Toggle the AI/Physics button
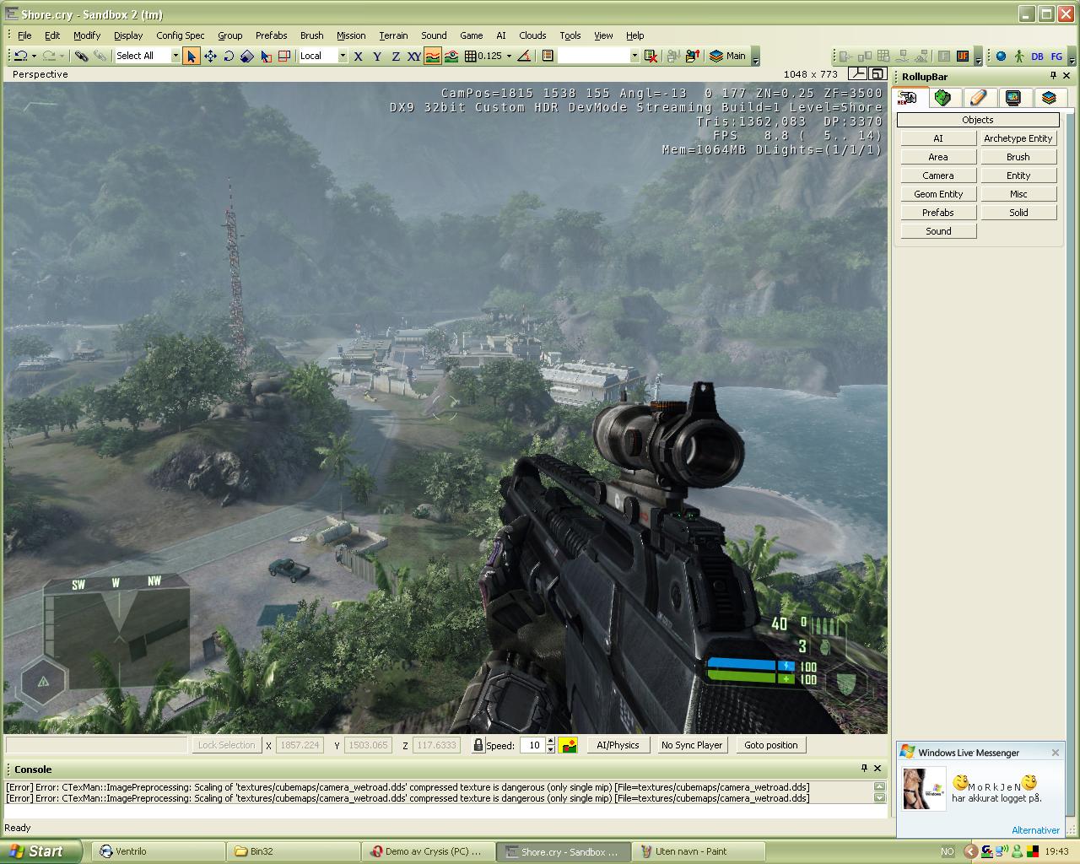Viewport: 1080px width, 864px height. (618, 745)
